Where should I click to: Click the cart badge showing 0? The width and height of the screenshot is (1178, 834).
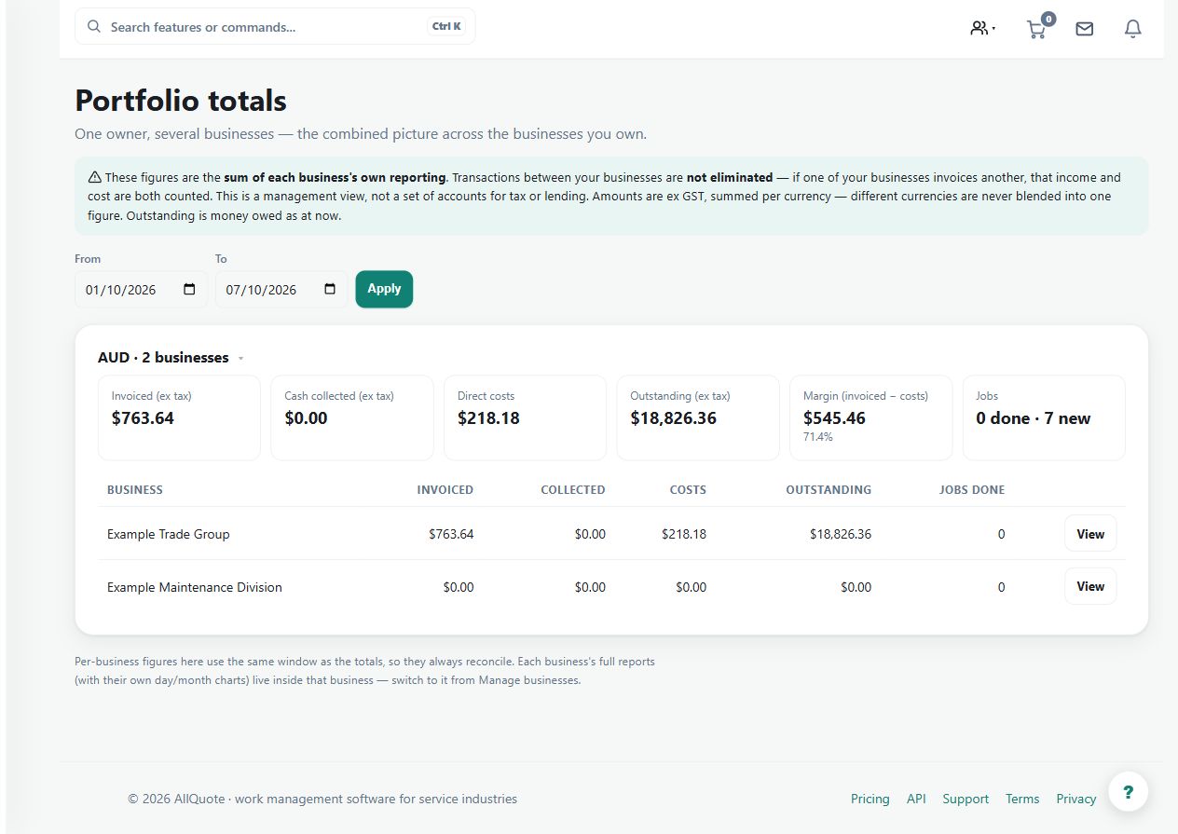[x=1048, y=19]
